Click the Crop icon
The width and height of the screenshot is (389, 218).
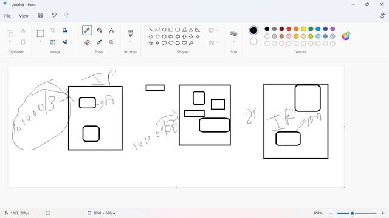click(53, 30)
